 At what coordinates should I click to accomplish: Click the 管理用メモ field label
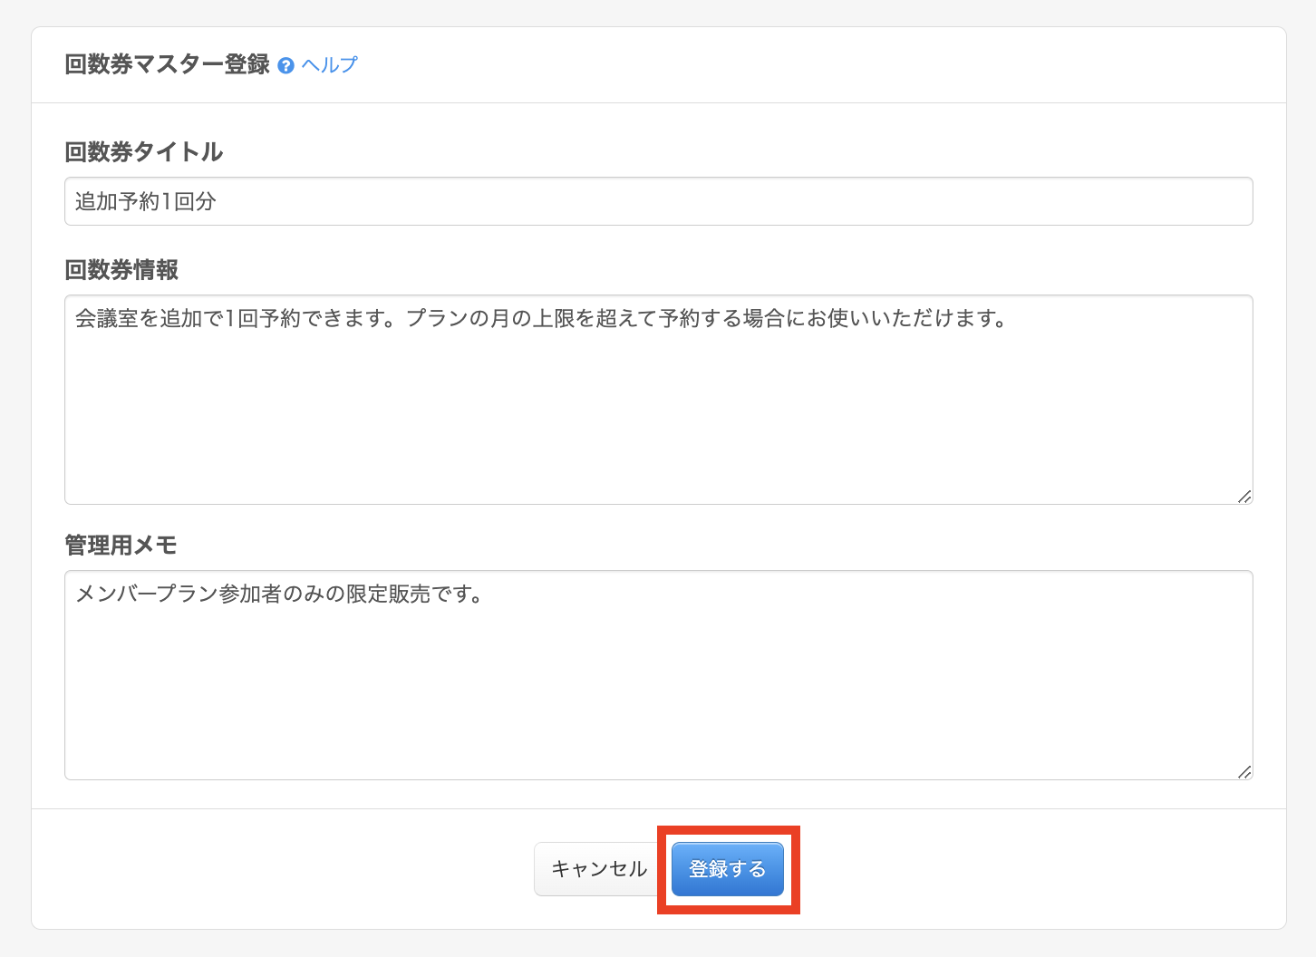121,546
